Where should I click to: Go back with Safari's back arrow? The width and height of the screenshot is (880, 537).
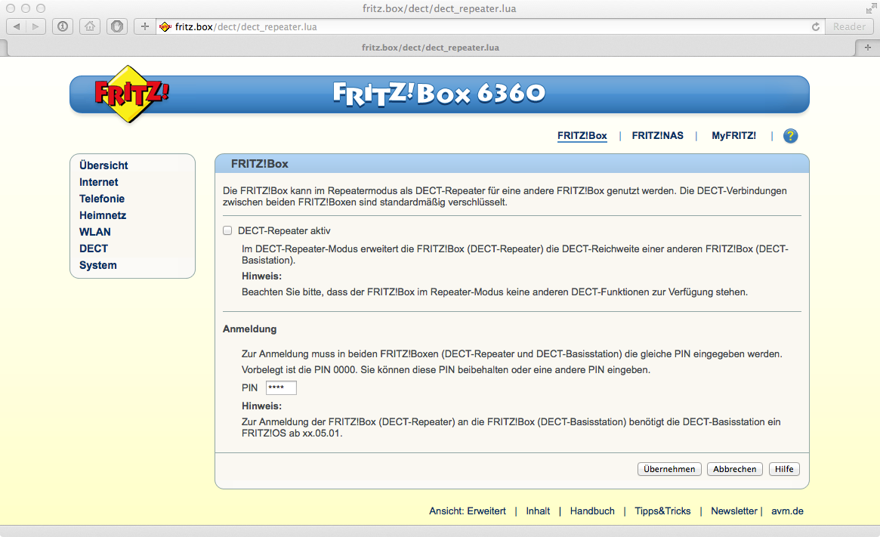(x=17, y=26)
